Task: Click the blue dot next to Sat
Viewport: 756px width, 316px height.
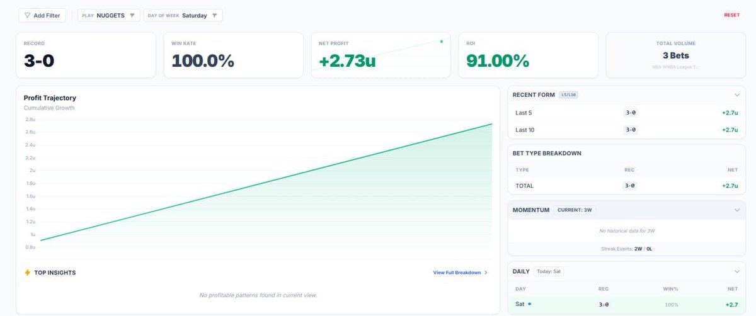Action: [x=529, y=304]
